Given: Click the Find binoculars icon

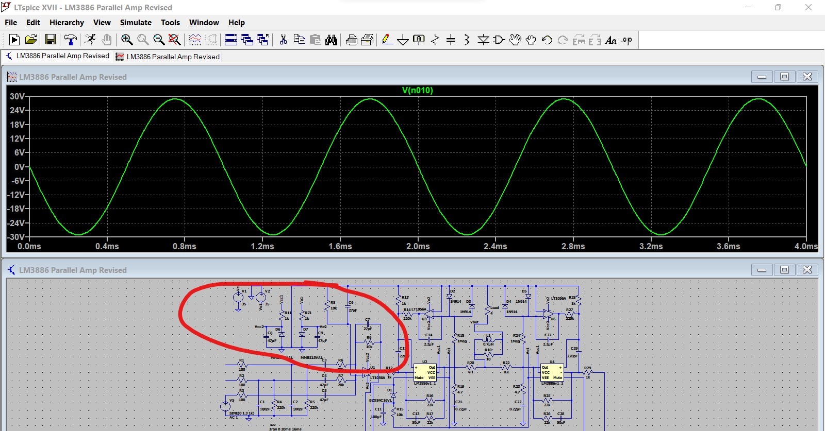Looking at the screenshot, I should click(331, 40).
